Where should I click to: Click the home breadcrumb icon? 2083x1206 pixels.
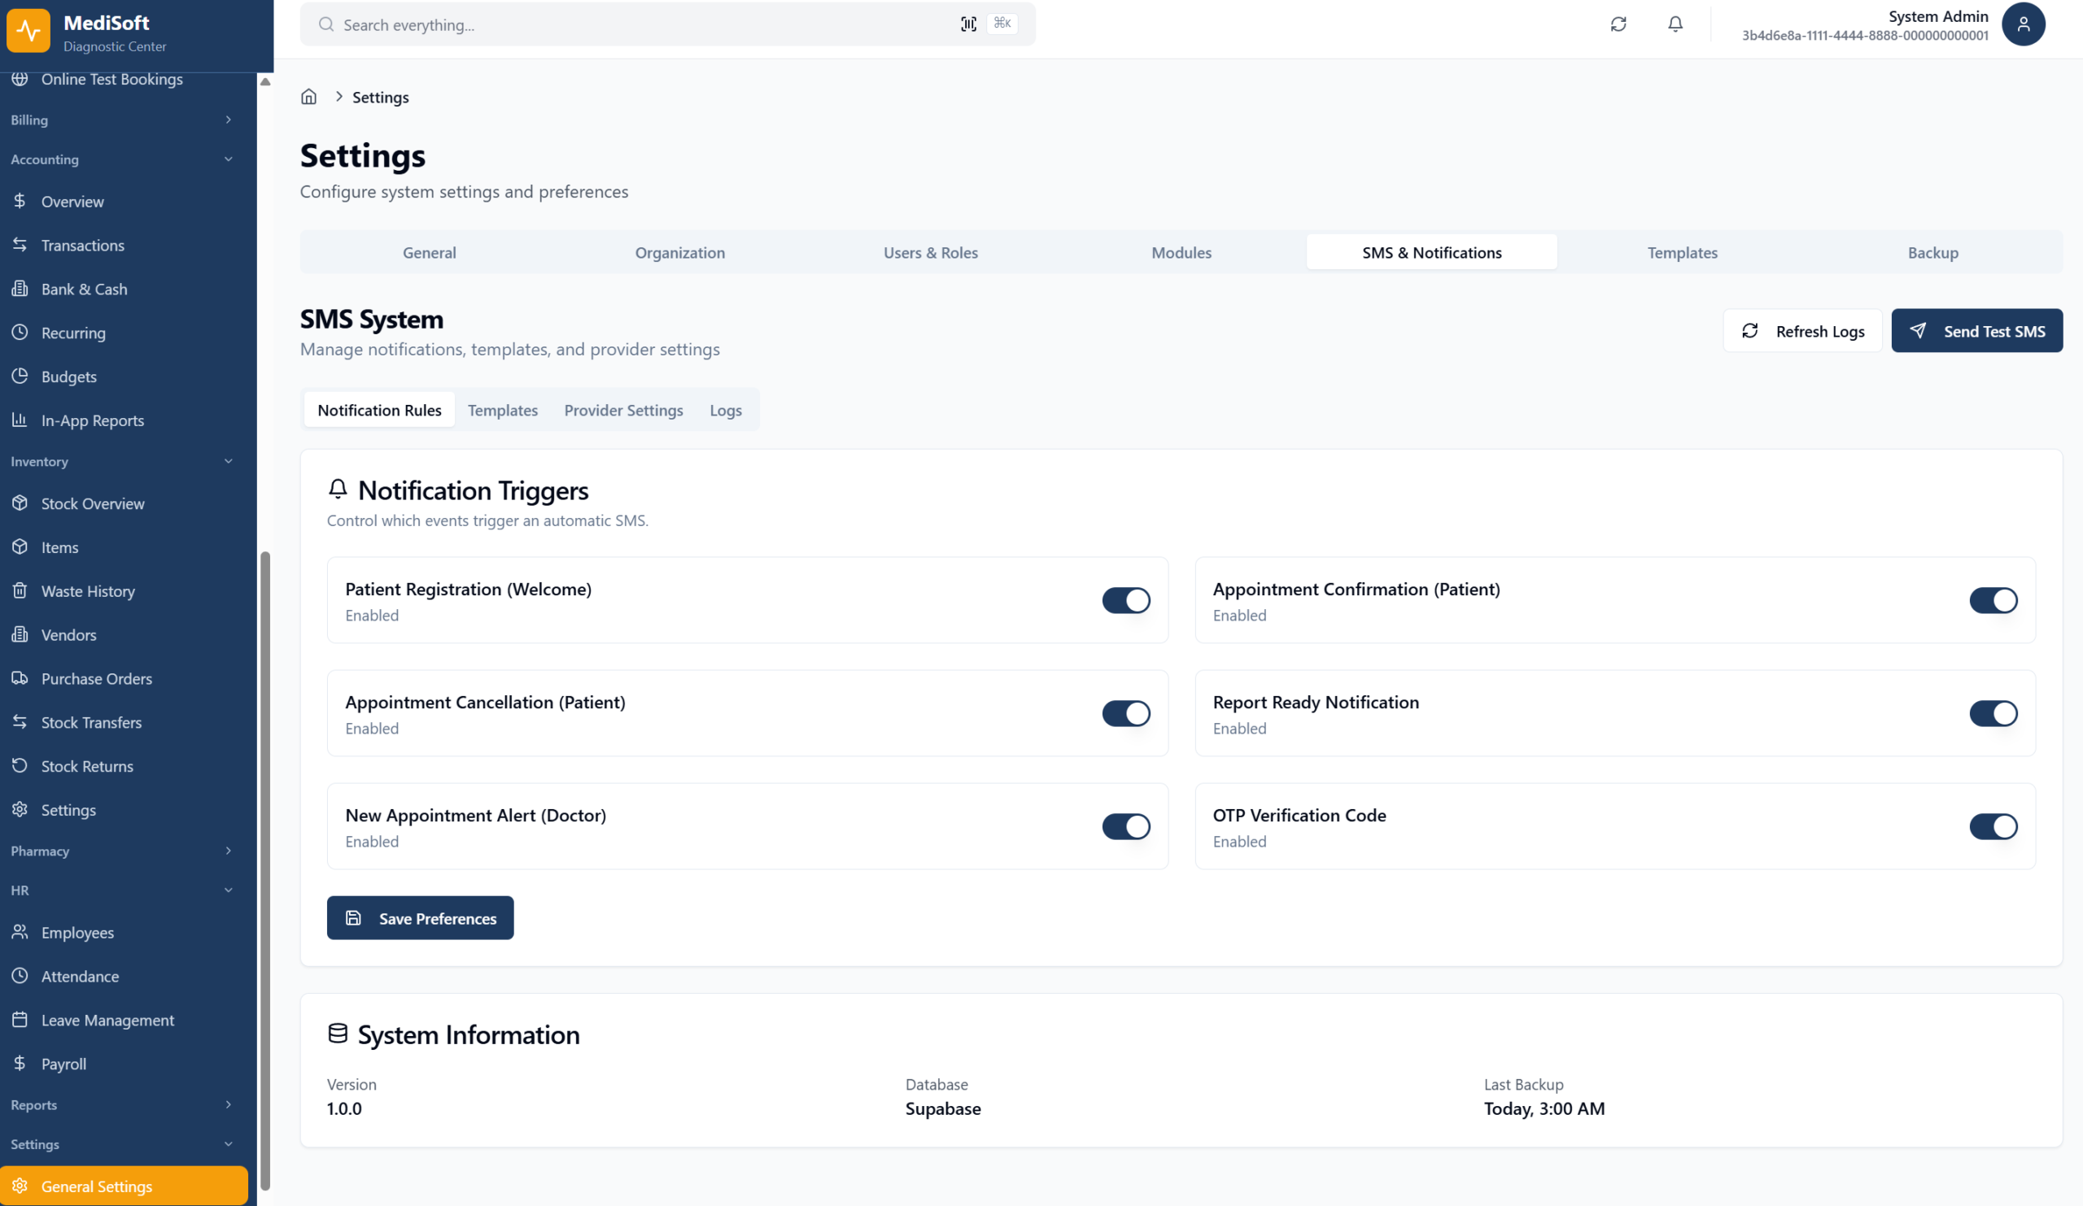(x=308, y=97)
